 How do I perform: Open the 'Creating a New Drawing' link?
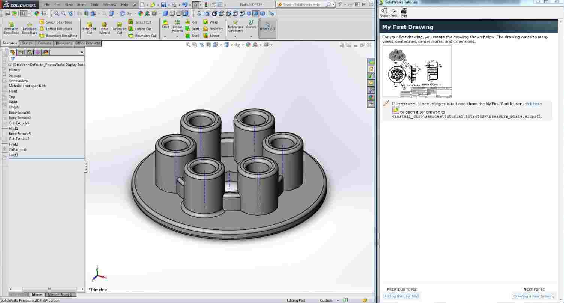tap(534, 296)
